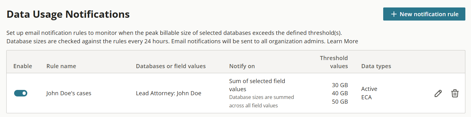
Task: Select the John Doe's cases rule name
Action: pyautogui.click(x=69, y=93)
